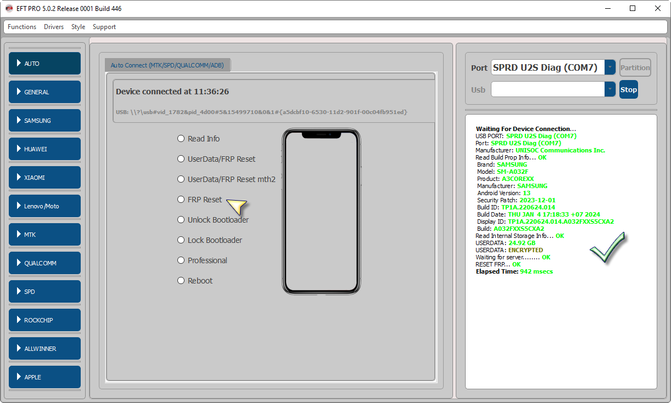Open the Usb dropdown arrow
This screenshot has width=671, height=403.
pos(610,89)
